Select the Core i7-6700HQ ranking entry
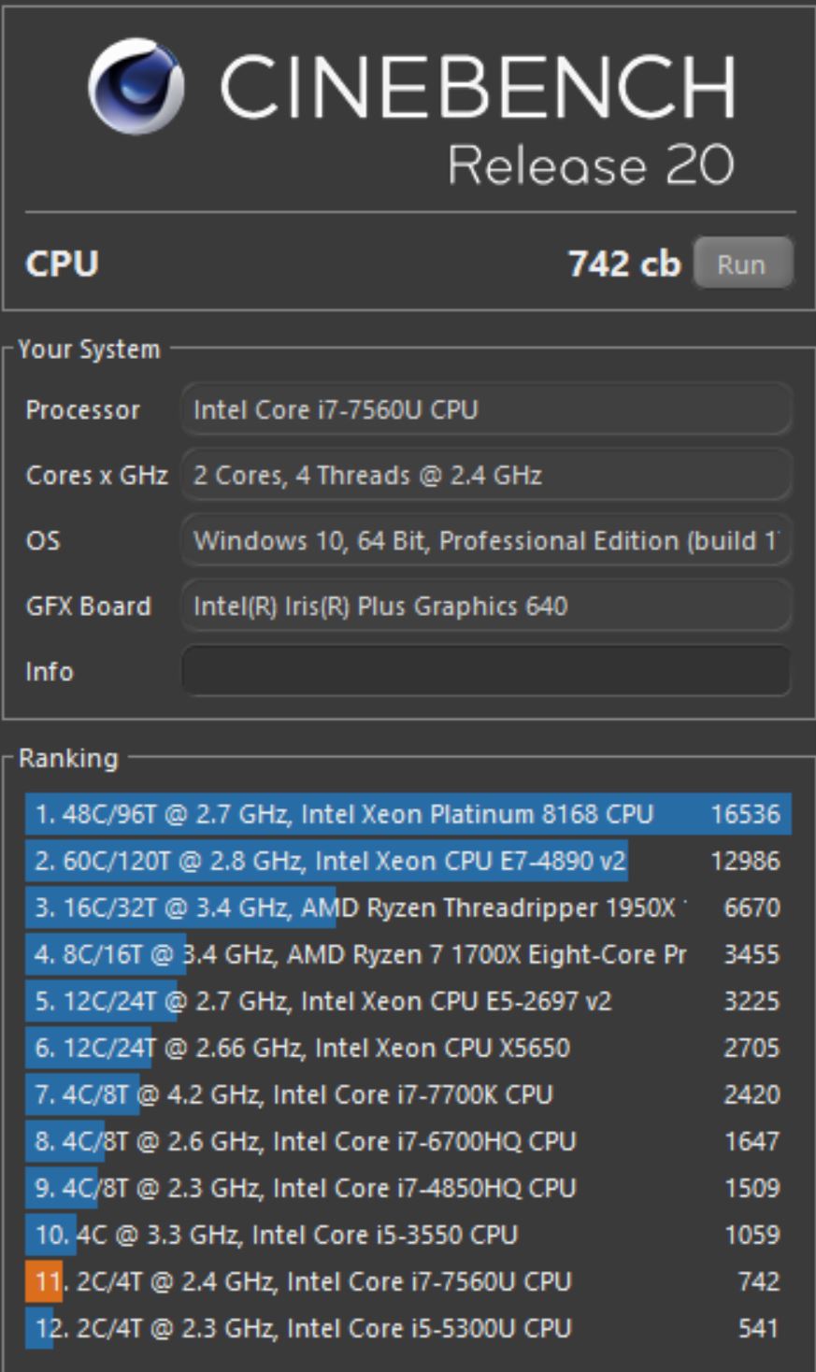Image resolution: width=816 pixels, height=1372 pixels. click(x=408, y=1141)
